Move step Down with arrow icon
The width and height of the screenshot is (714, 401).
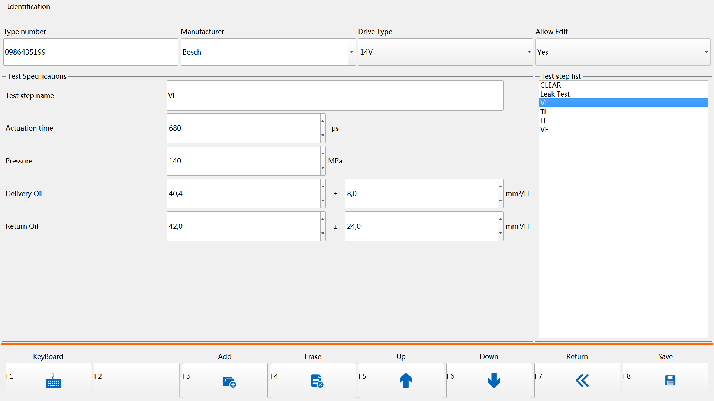[494, 381]
